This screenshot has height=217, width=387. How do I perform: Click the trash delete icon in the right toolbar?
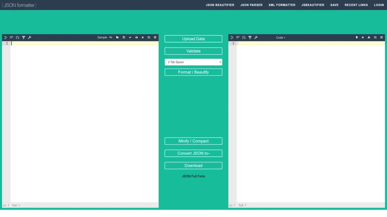pos(357,37)
